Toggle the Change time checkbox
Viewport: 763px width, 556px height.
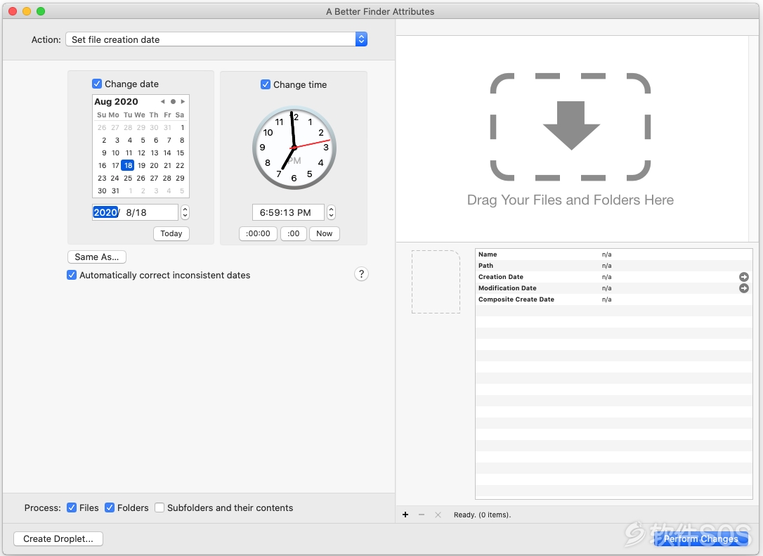(266, 84)
